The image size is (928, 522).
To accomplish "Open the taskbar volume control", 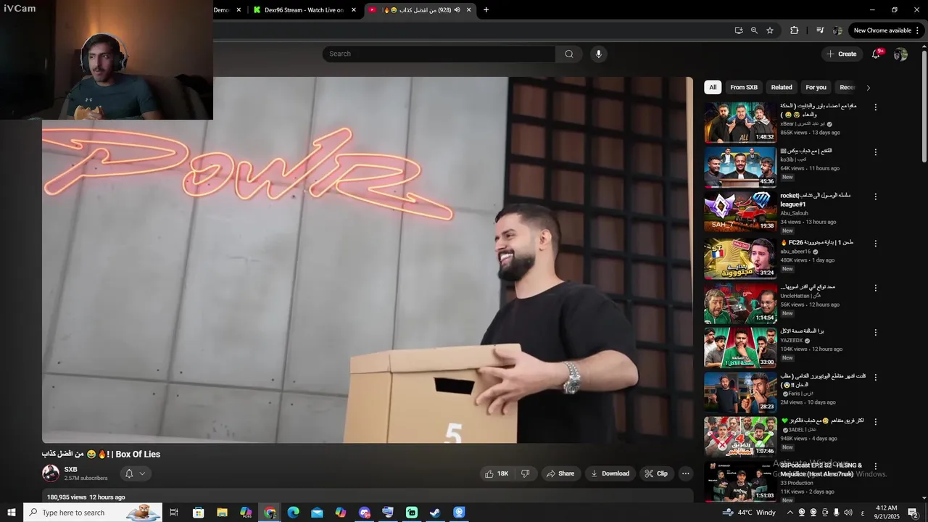I will 848,513.
